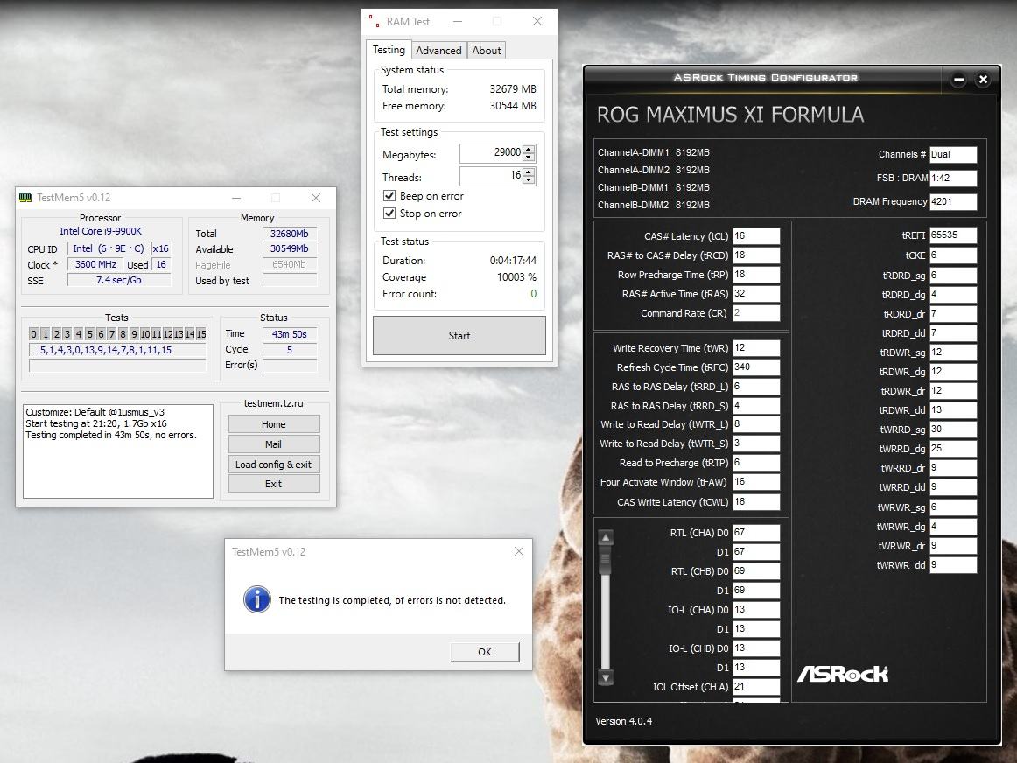The height and width of the screenshot is (763, 1017).
Task: Click the CAS# Latency (tCL) field
Action: pyautogui.click(x=756, y=236)
